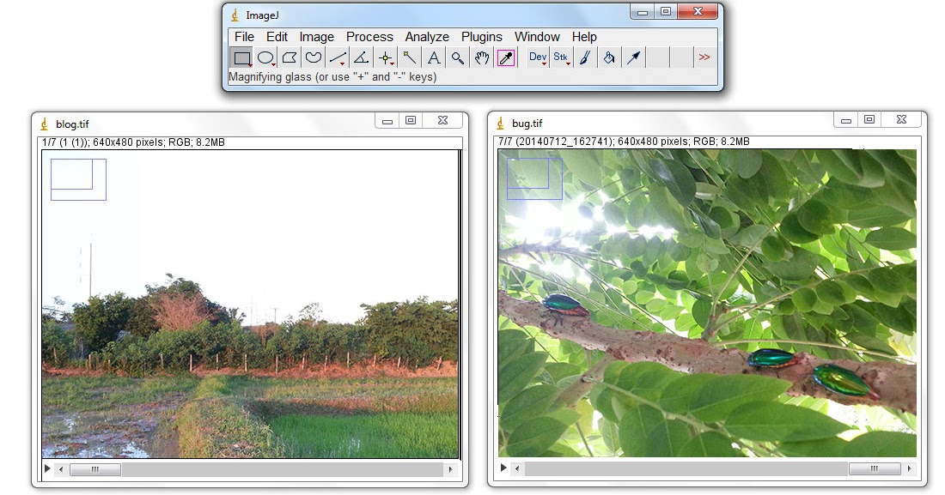
Task: Open the Analyze menu
Action: tap(426, 37)
